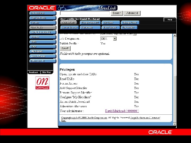The image size is (191, 143).
Task: Click 'Publish Profile' label
Action: coord(69,43)
